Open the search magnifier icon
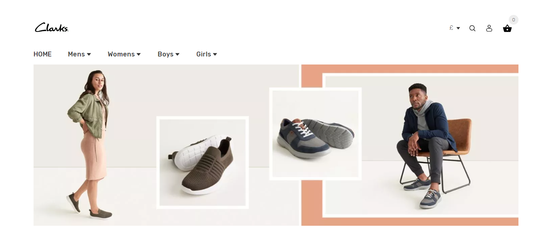The image size is (552, 233). tap(472, 28)
